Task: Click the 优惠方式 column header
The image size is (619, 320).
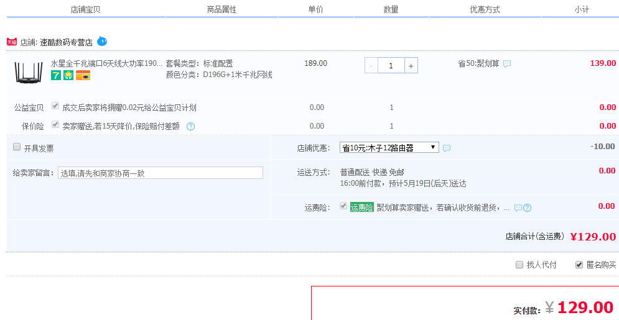Action: point(485,9)
